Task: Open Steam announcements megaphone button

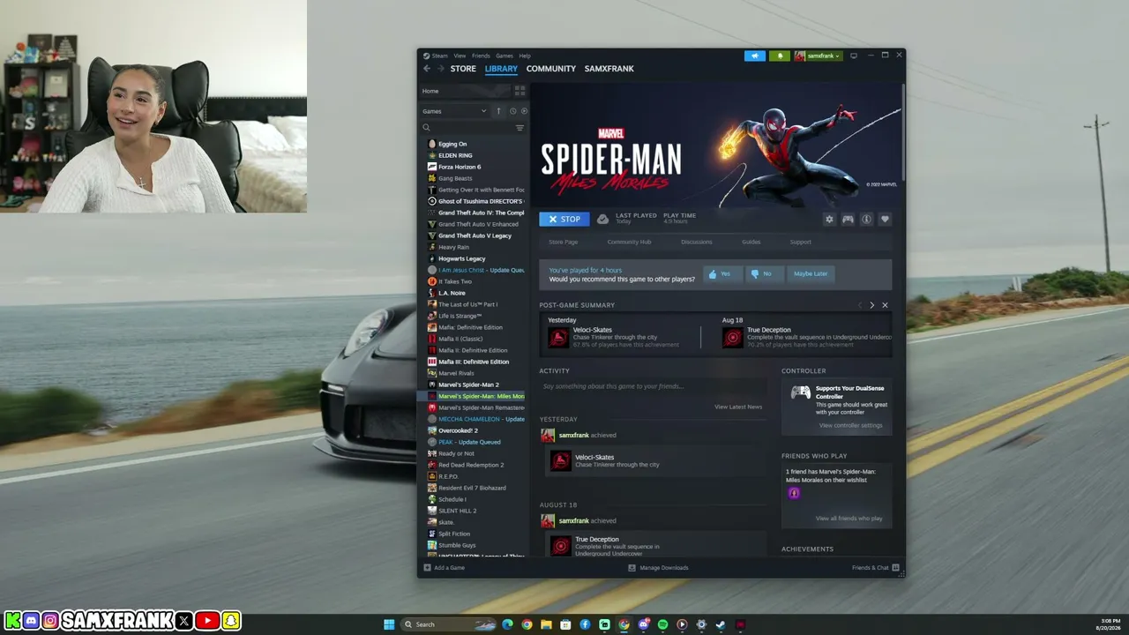Action: (755, 56)
